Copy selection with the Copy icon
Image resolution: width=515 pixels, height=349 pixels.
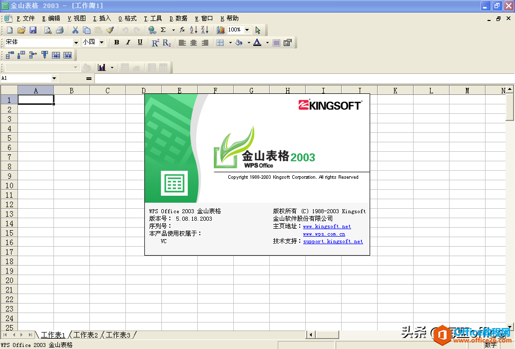click(87, 30)
